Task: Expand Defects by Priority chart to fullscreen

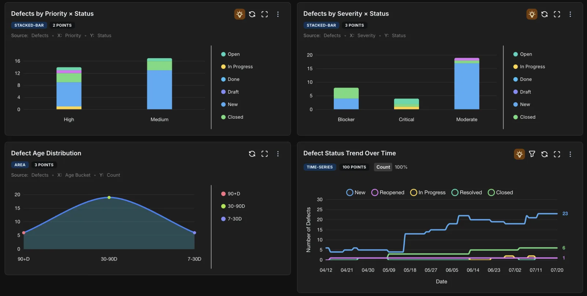Action: (x=265, y=14)
